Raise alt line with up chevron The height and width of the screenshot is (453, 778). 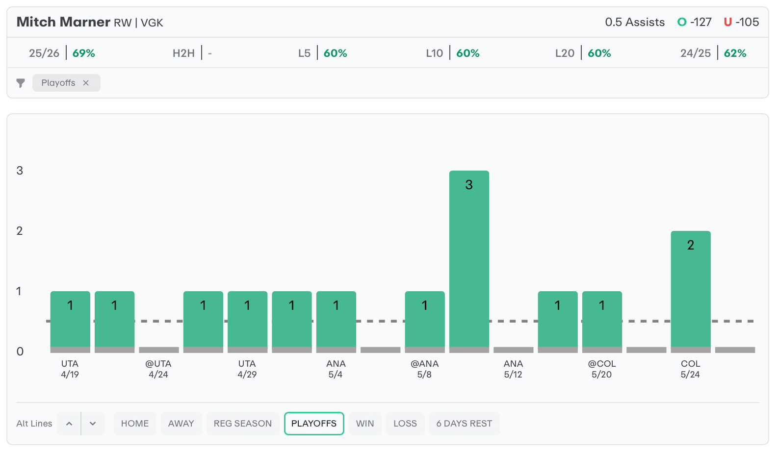click(69, 424)
